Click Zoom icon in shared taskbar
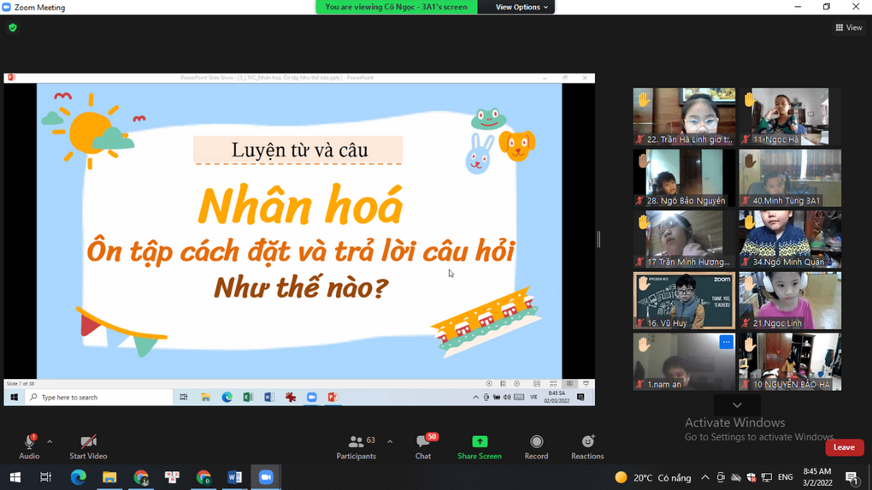The image size is (872, 490). tap(311, 397)
